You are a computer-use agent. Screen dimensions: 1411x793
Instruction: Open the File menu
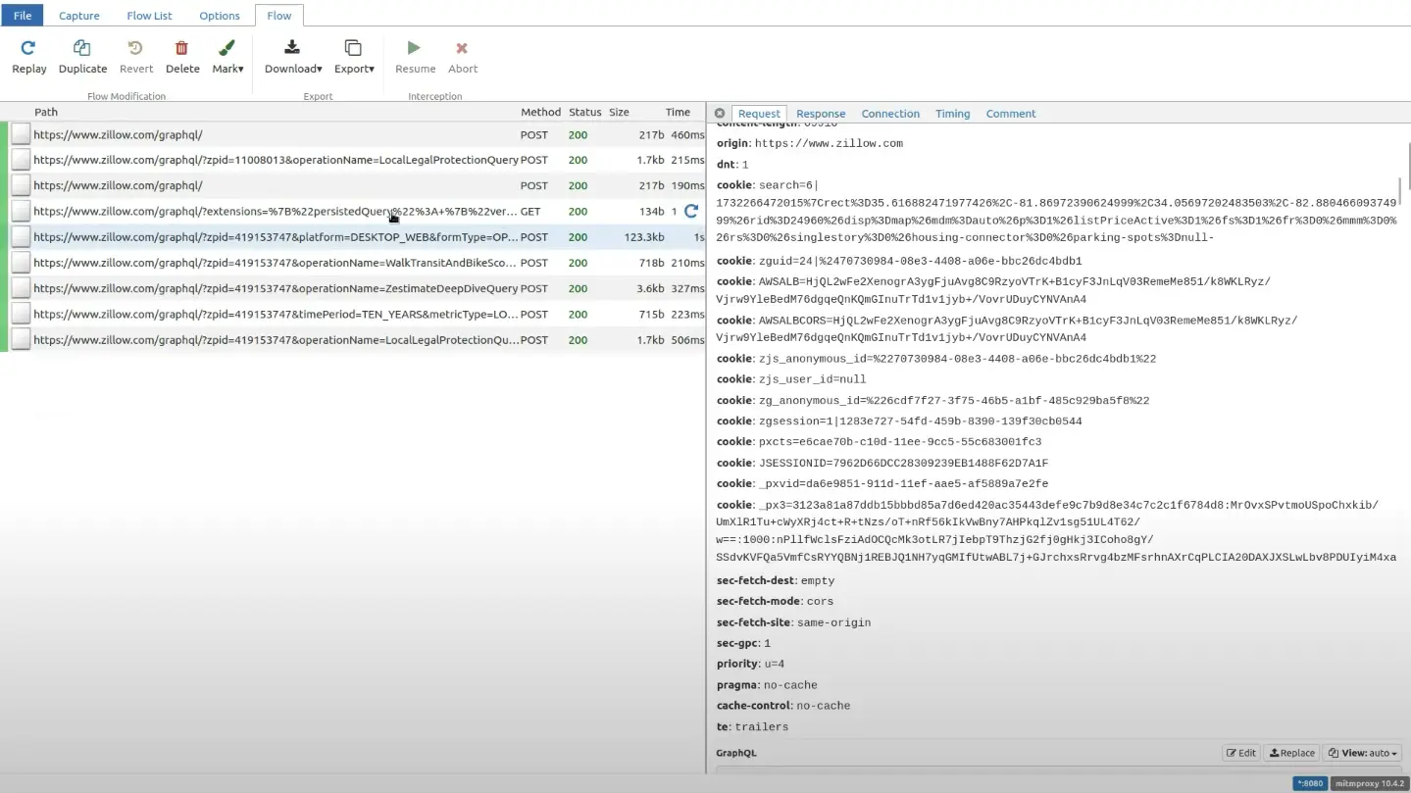[22, 16]
